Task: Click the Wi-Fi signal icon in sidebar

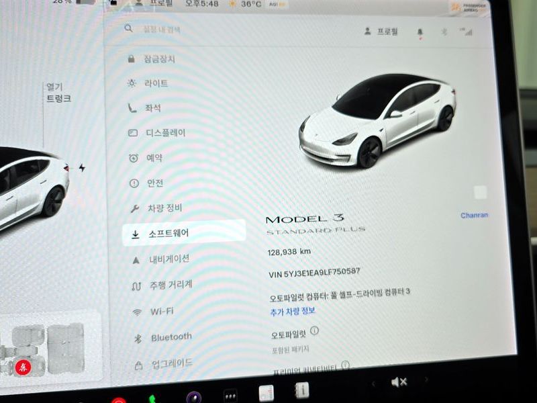Action: pos(137,312)
